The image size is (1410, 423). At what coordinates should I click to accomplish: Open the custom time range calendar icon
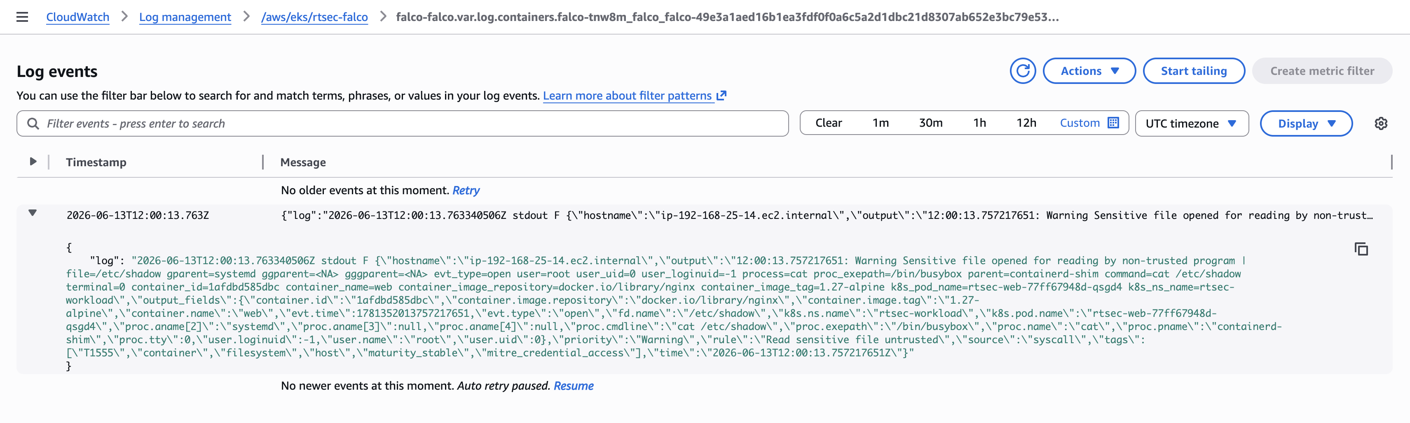click(1113, 123)
